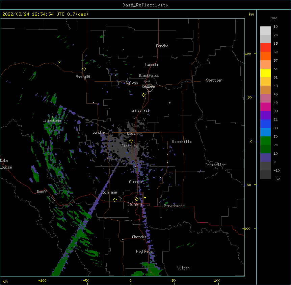Viewport: 291px width, 285px height.
Task: Click the Drumheller label
Action: pos(215,165)
